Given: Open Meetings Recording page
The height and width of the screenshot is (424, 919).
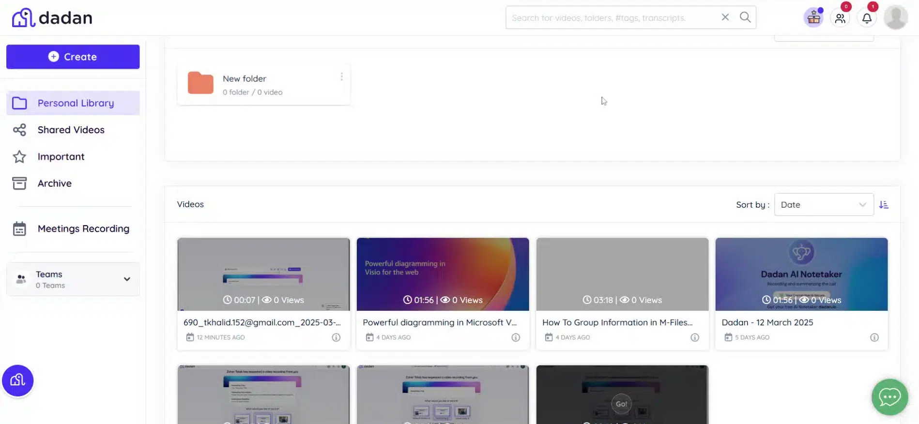Looking at the screenshot, I should pos(83,228).
